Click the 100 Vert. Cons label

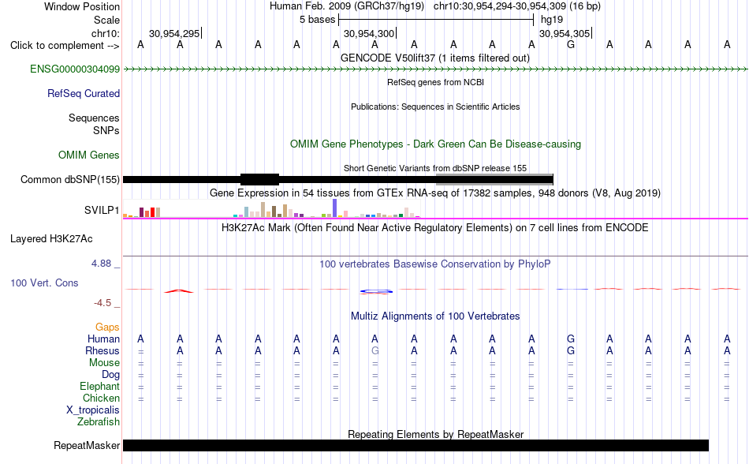pyautogui.click(x=44, y=283)
